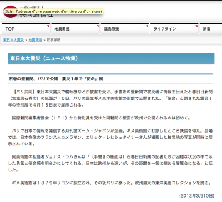Click the 記事詳細 breadcrumb text

[53, 40]
